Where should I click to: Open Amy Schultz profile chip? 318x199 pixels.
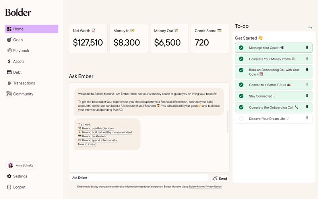click(21, 165)
